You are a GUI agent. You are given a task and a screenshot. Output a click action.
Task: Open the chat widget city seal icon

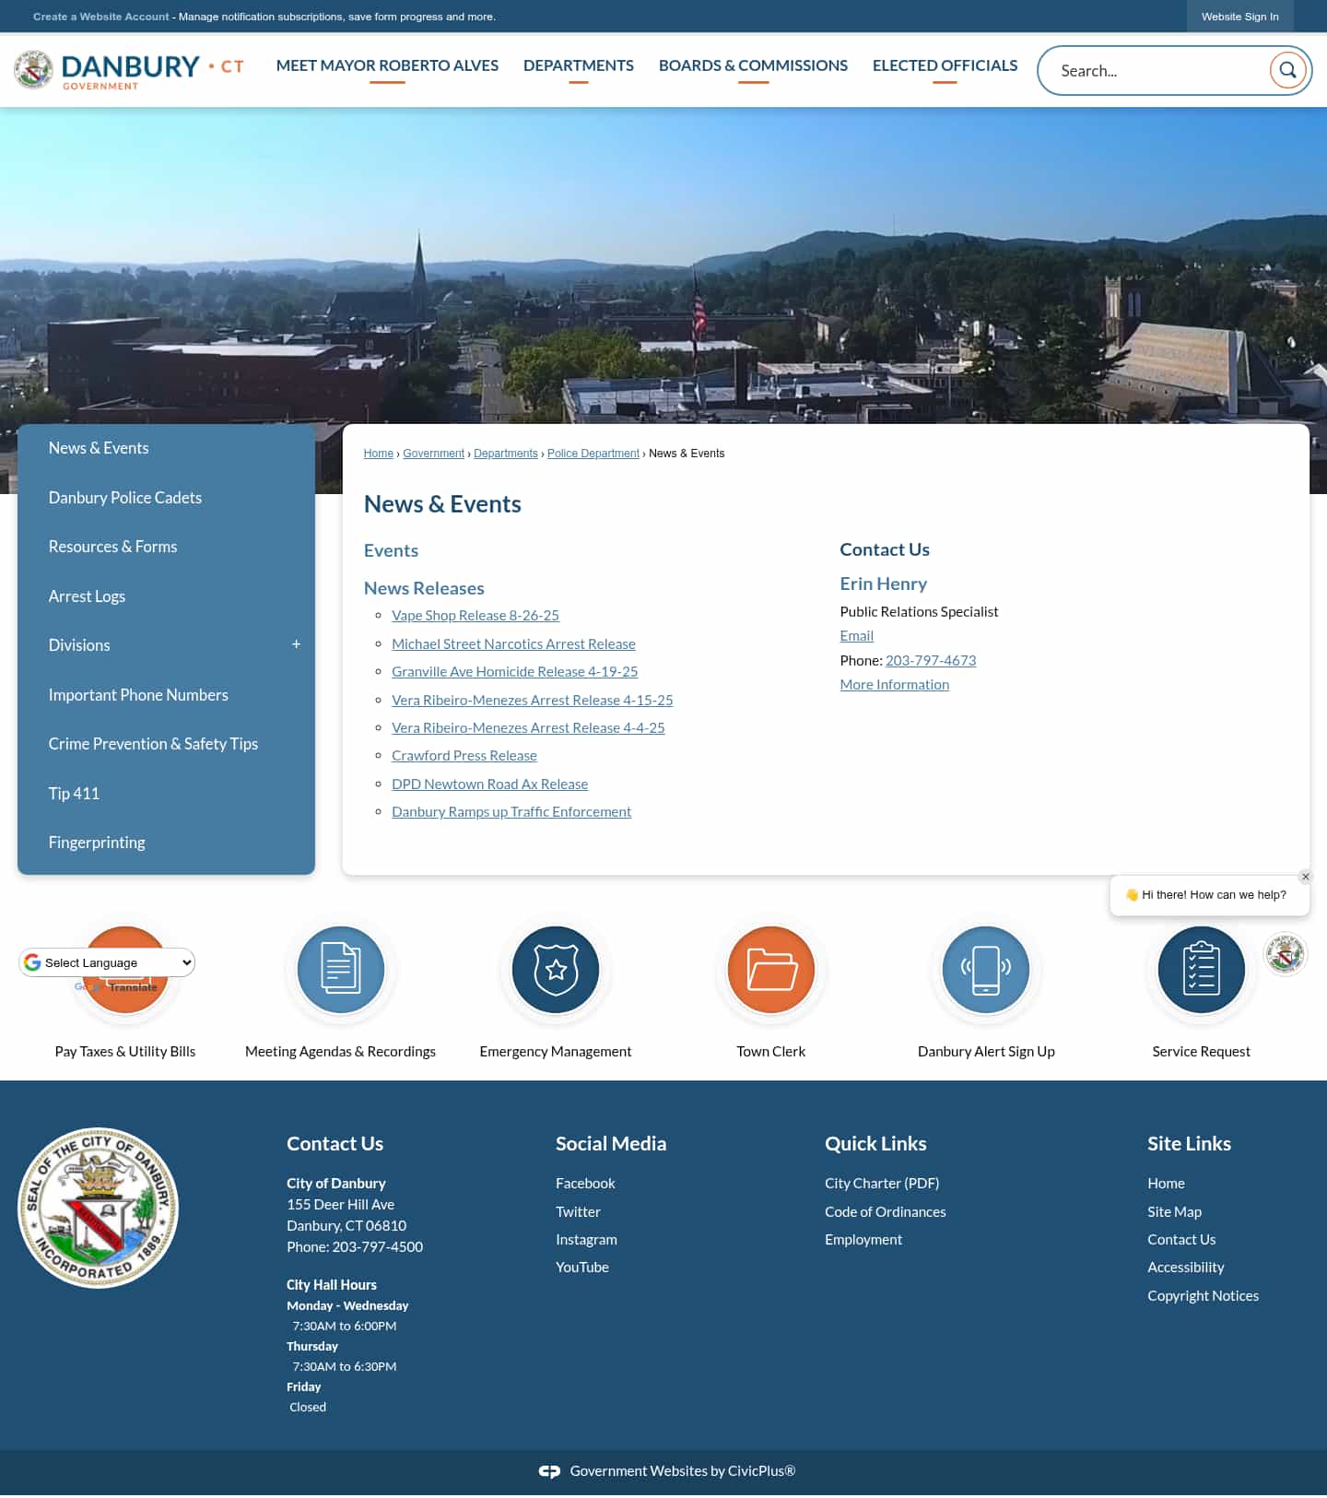(x=1285, y=954)
